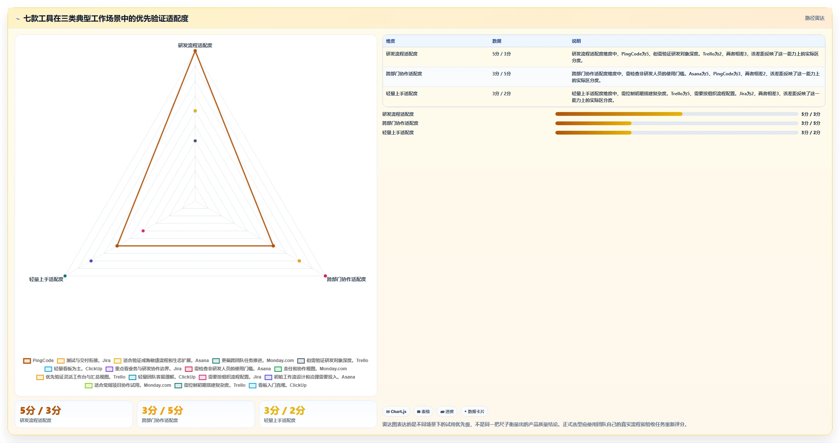Toggle legend item 但需验证研发对象深度。Trello

coord(333,361)
